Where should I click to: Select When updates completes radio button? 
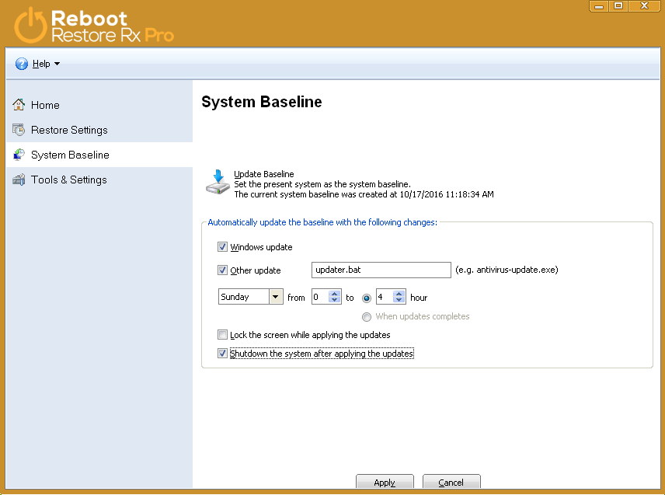(367, 316)
